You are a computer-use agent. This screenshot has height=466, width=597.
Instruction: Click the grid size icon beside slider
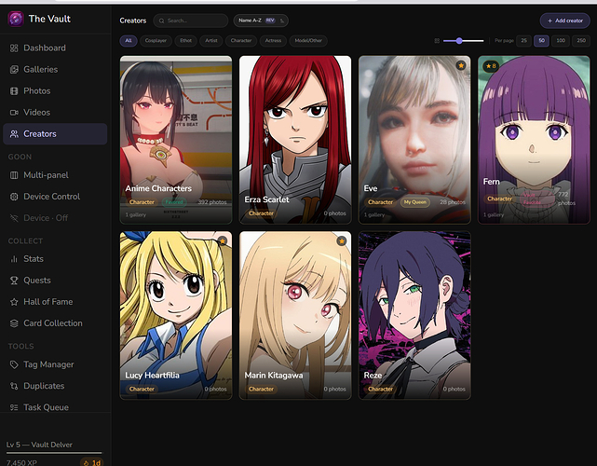point(437,40)
